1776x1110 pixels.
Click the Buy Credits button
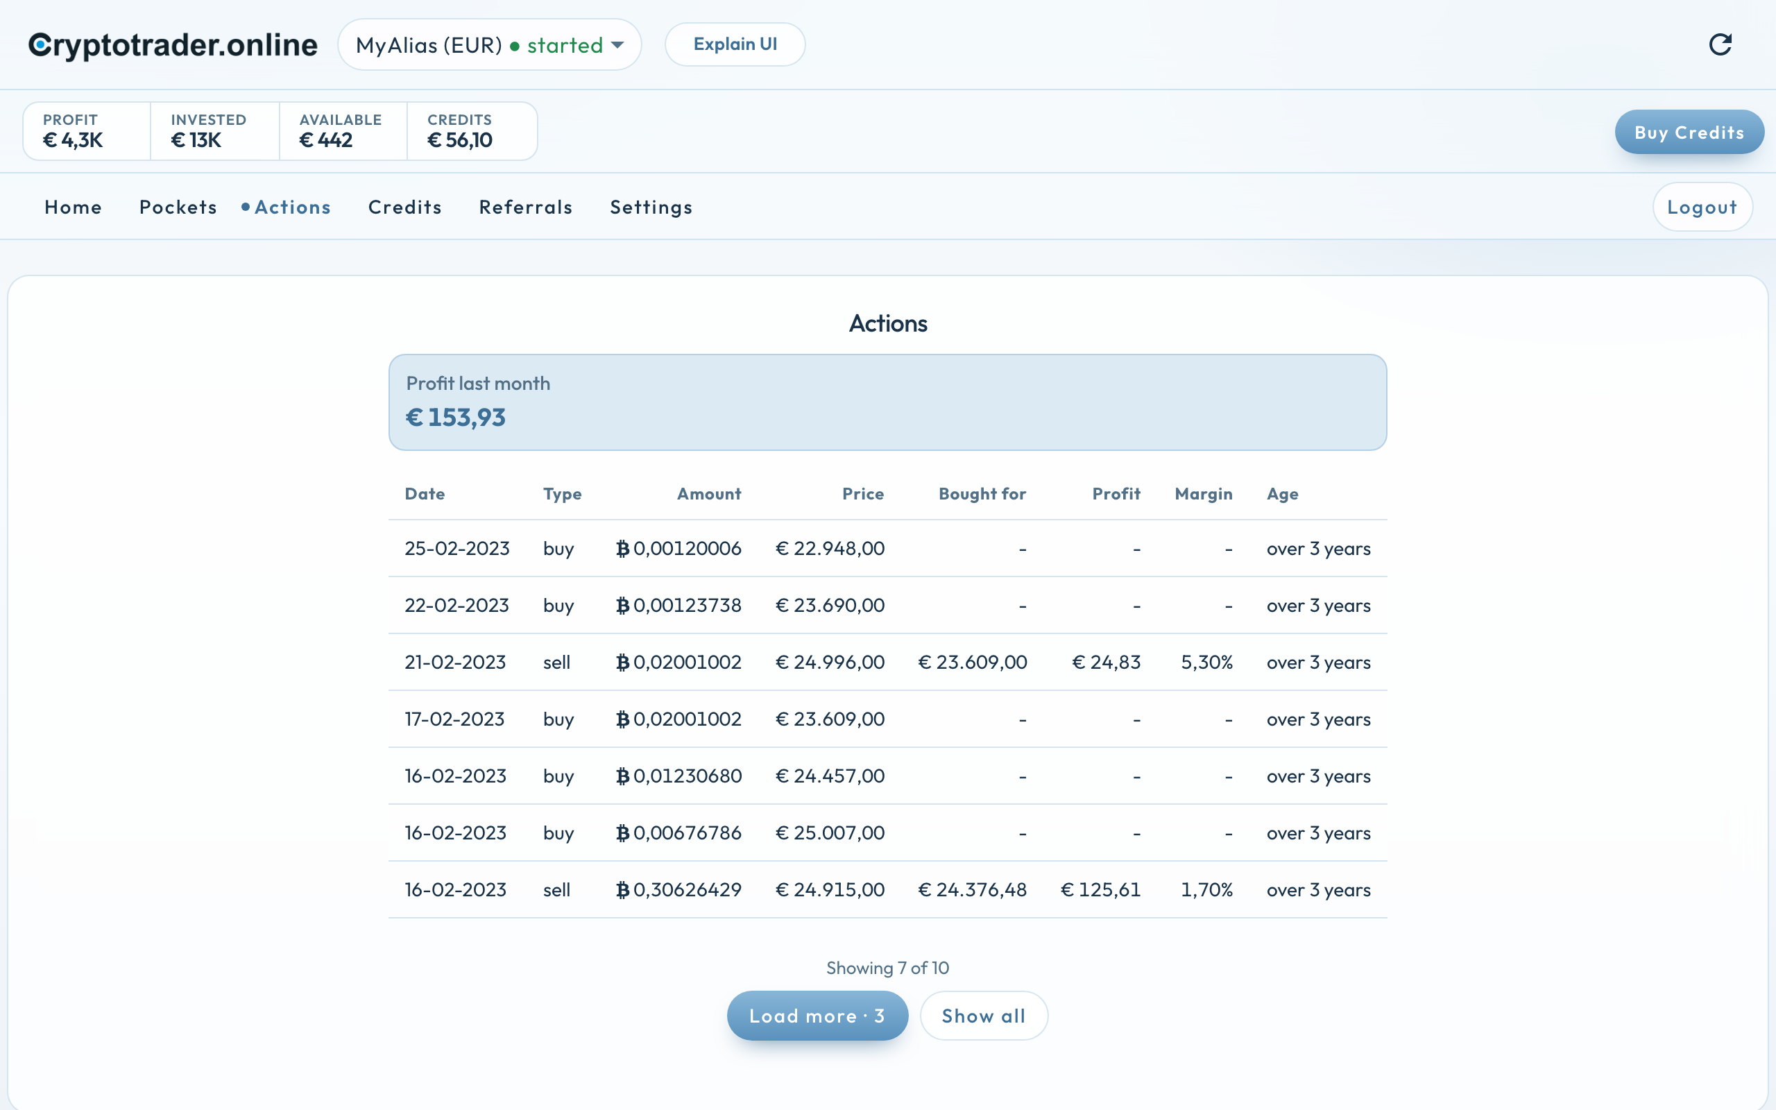tap(1689, 132)
